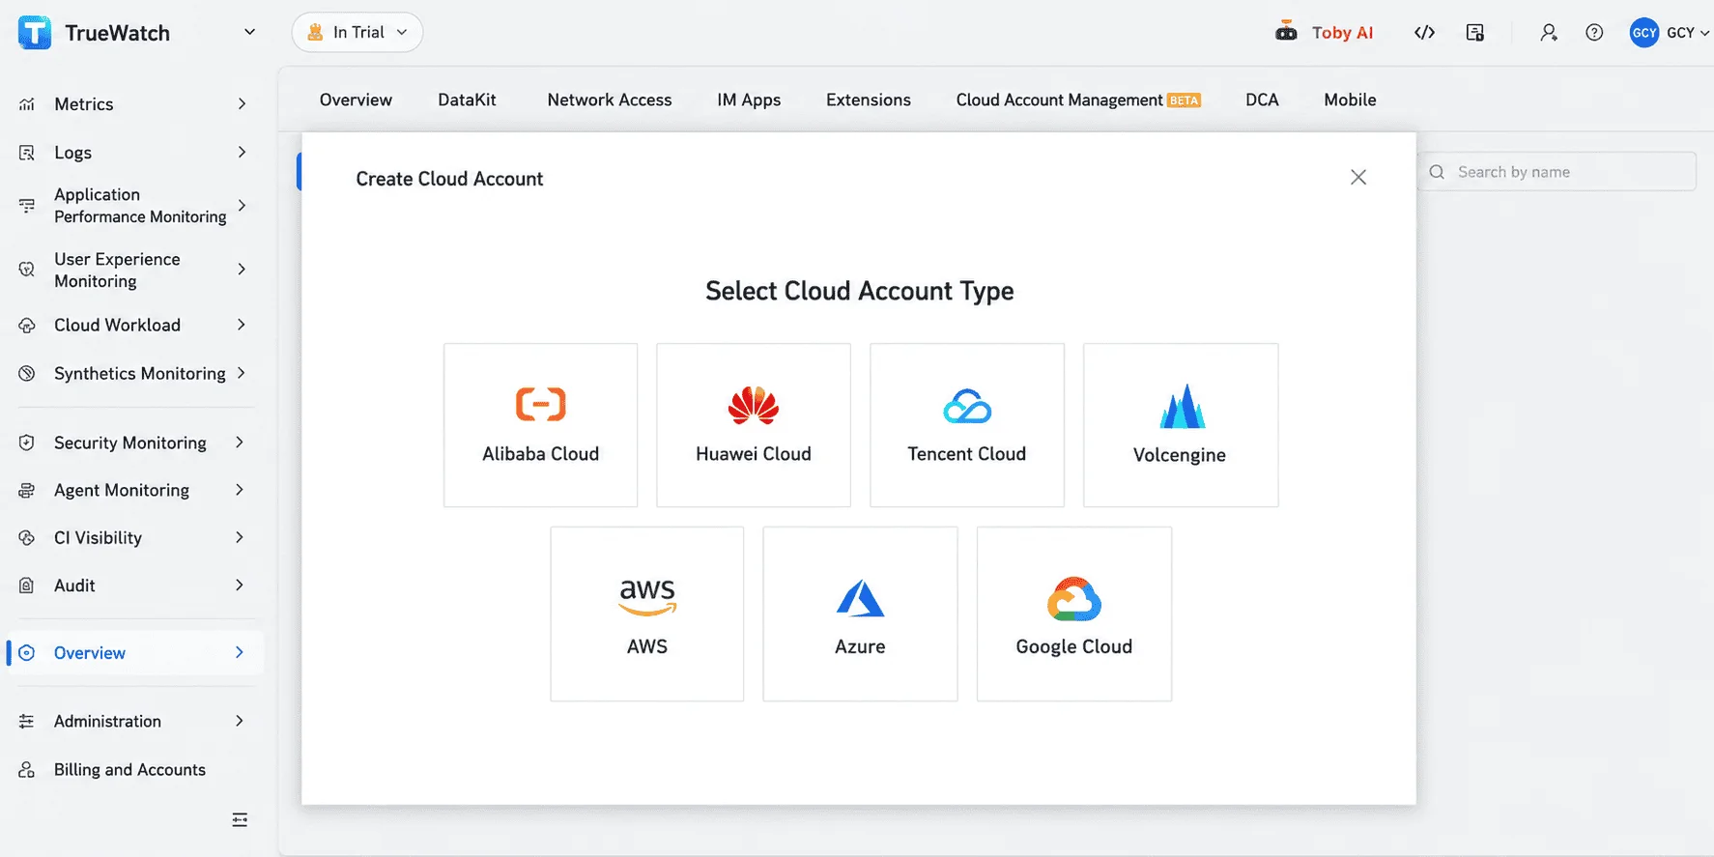Open the Cloud Account Management tab

1078,100
